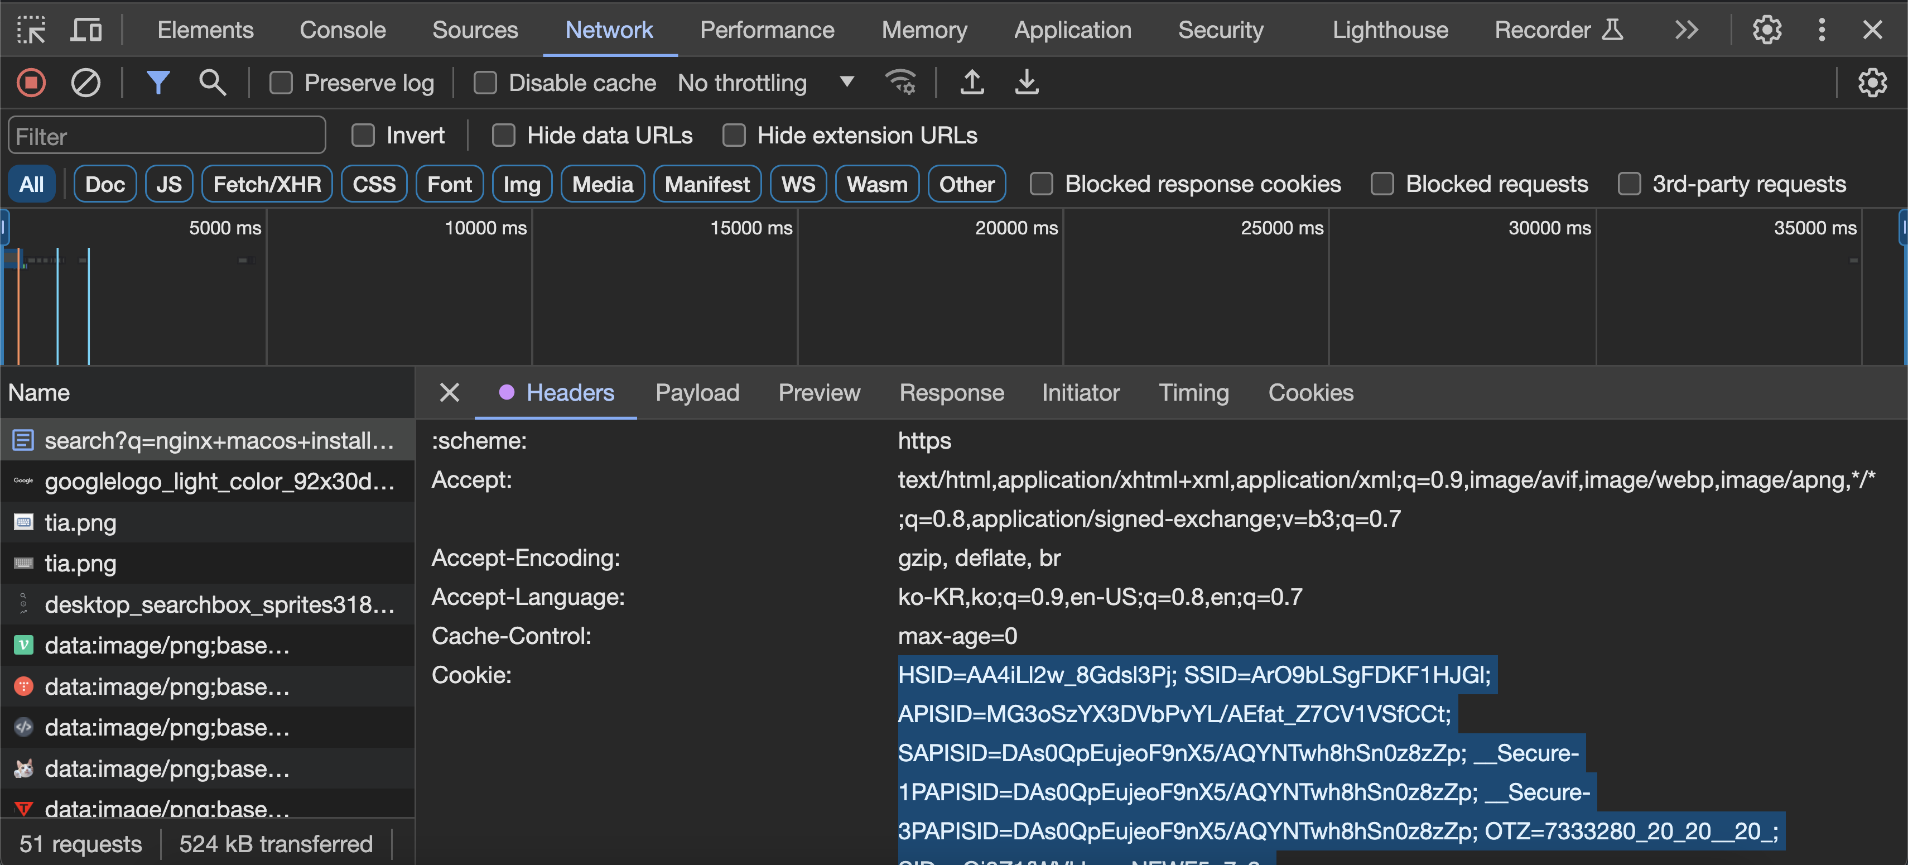Viewport: 1908px width, 865px height.
Task: Open the DevTools three-dot menu
Action: click(1822, 30)
